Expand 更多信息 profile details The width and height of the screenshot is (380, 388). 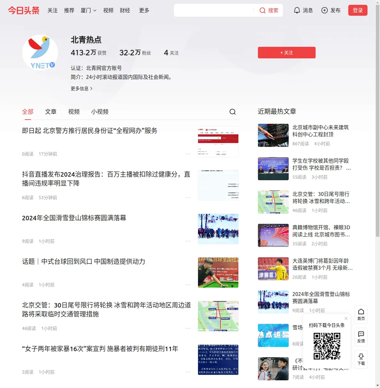pos(82,89)
